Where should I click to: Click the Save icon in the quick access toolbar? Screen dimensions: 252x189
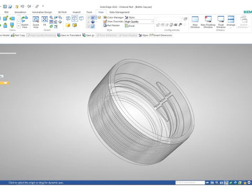5,7
